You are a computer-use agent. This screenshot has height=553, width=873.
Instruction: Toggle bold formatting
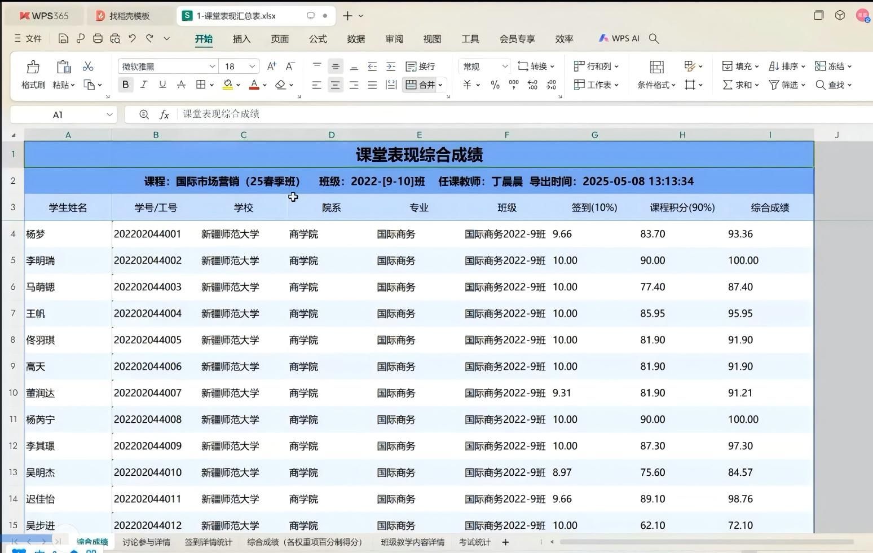pyautogui.click(x=125, y=85)
